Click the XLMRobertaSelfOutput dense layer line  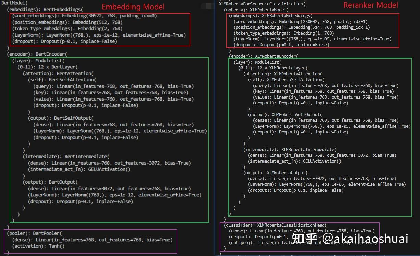[x=325, y=120]
